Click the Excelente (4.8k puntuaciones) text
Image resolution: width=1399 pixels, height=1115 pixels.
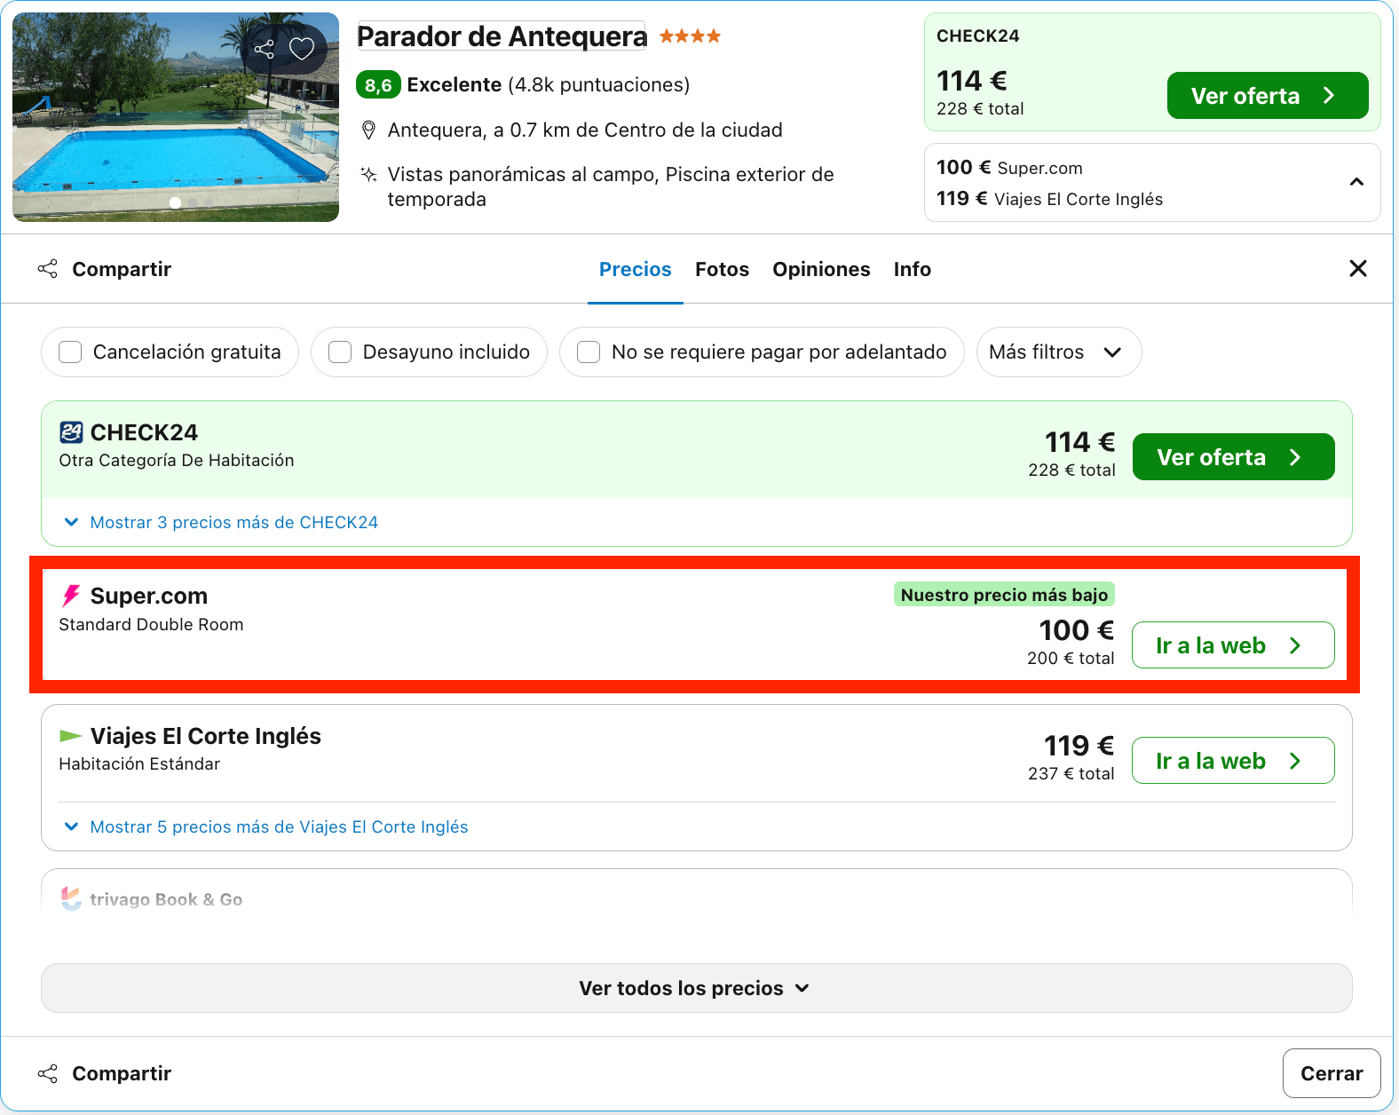(x=548, y=85)
